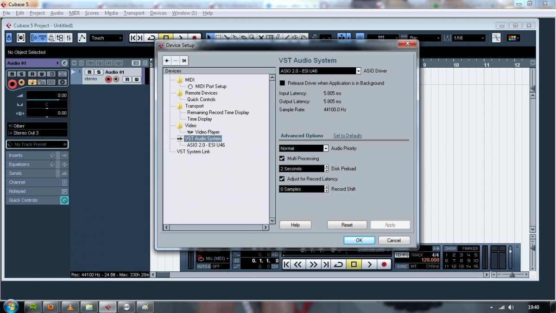Open ASIO Driver dropdown
Image resolution: width=556 pixels, height=313 pixels.
coord(358,71)
